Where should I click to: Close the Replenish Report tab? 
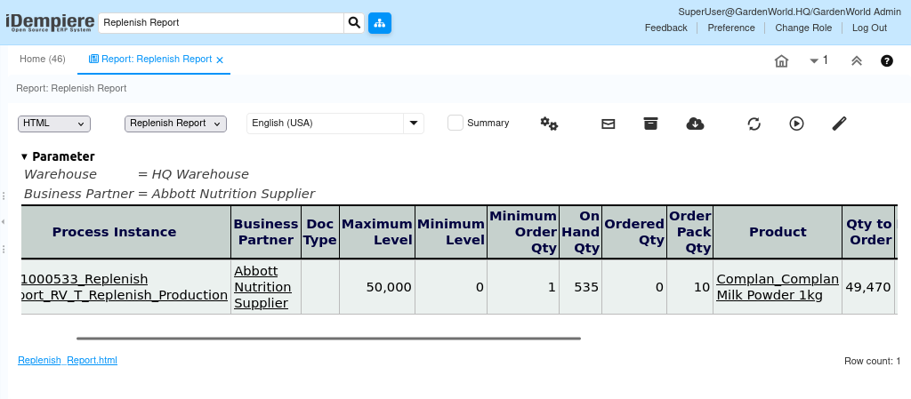(x=220, y=60)
